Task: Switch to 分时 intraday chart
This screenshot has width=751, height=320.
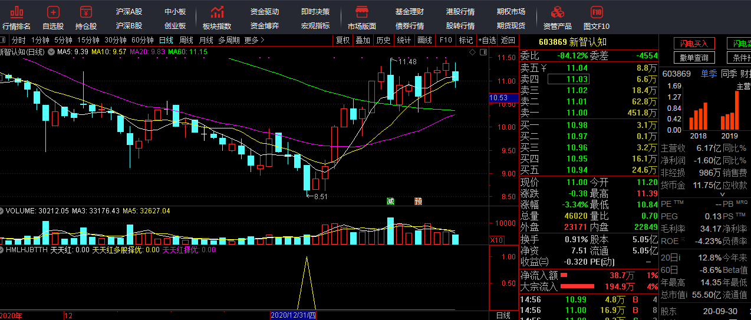Action: (x=19, y=40)
